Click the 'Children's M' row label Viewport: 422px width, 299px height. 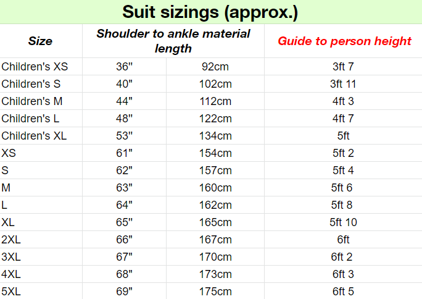(32, 101)
